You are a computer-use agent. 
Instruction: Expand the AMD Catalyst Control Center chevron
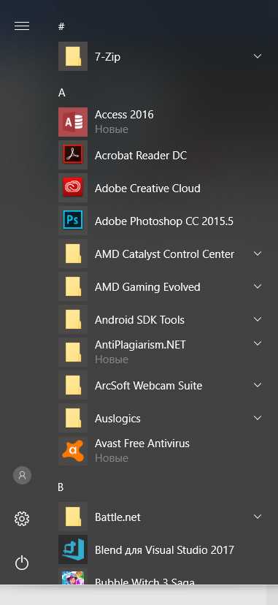click(x=258, y=254)
